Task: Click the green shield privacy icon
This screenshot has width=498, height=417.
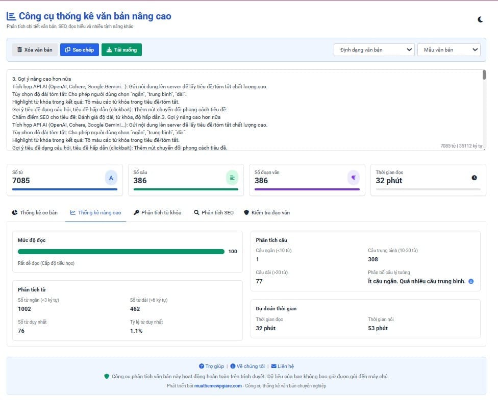Action: pos(107,376)
